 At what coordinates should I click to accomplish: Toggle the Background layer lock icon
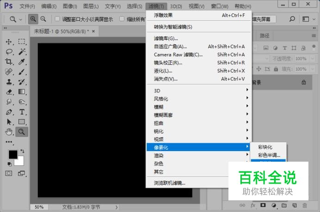click(304, 82)
